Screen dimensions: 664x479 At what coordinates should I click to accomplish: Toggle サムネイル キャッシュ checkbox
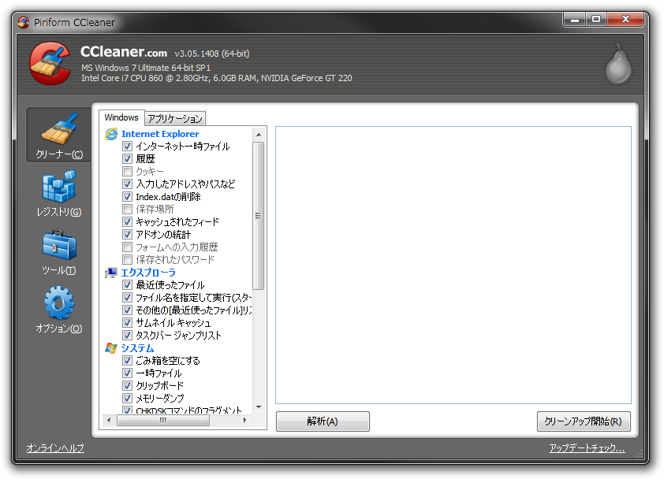pos(127,323)
